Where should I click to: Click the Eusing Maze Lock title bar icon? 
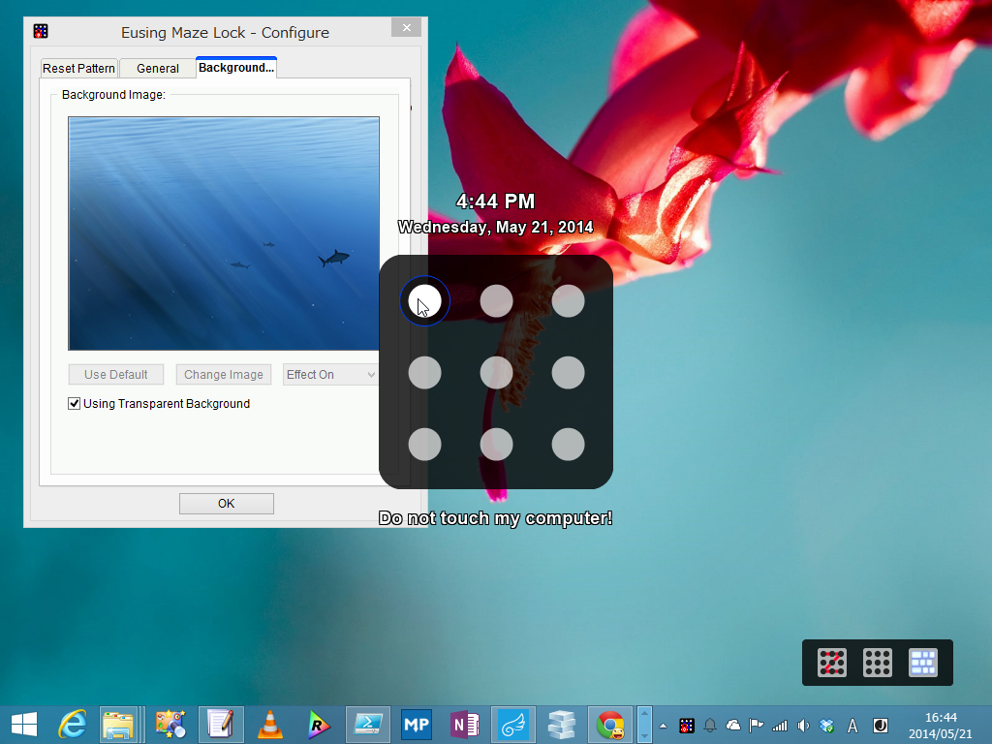41,31
